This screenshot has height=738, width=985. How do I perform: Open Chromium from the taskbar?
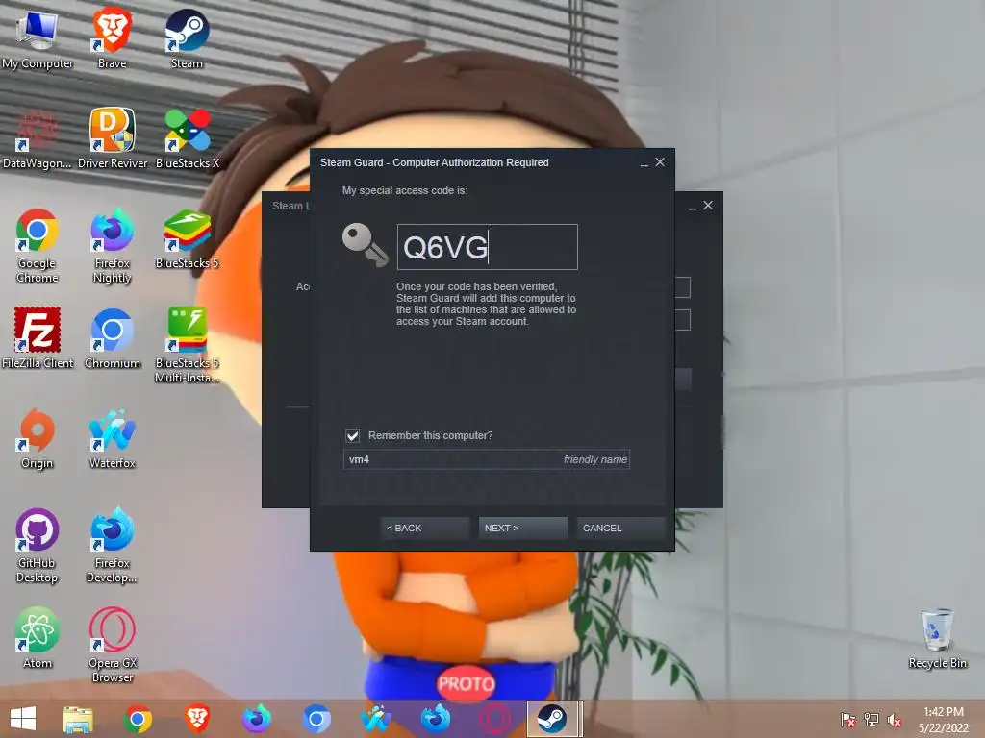tap(316, 719)
